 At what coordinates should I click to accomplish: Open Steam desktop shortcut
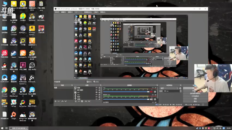coord(14,54)
